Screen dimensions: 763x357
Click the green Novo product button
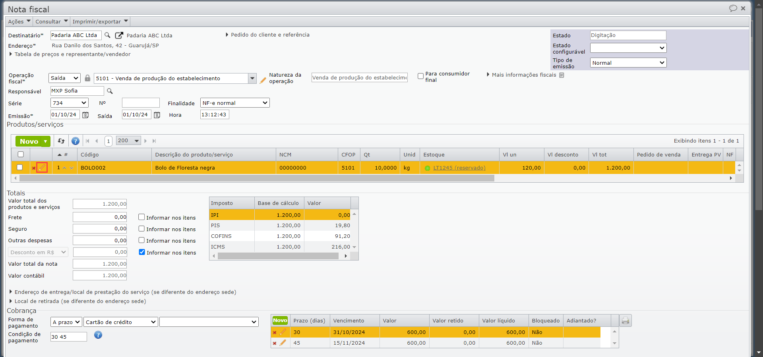click(29, 141)
